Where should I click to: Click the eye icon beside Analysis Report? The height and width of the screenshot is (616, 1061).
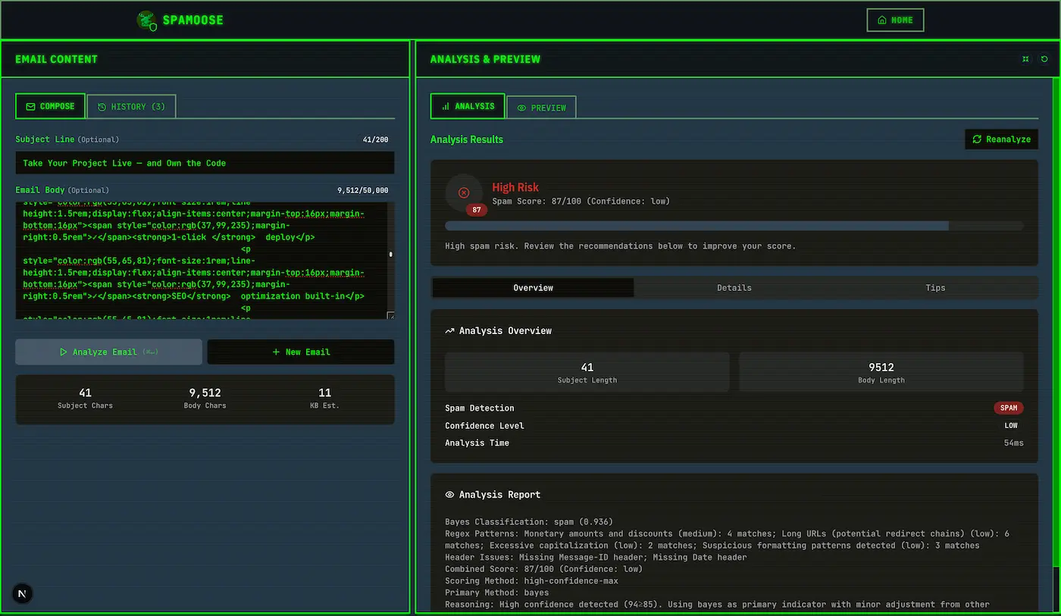tap(449, 495)
